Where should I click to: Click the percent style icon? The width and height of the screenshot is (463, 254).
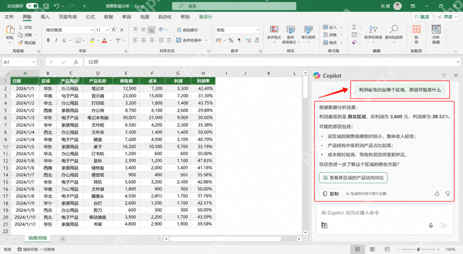click(231, 40)
